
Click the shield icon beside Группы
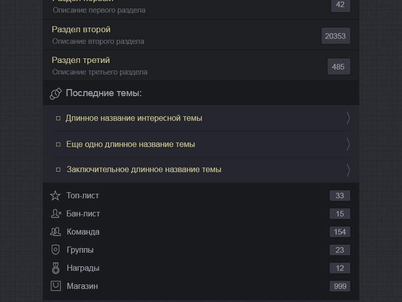point(56,250)
